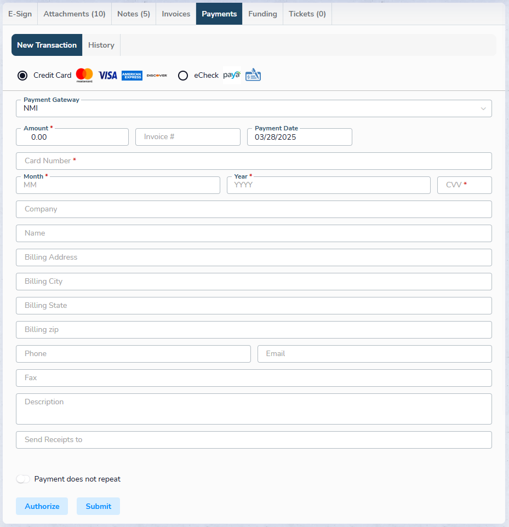This screenshot has width=509, height=527.
Task: View the History sub-tab
Action: [101, 45]
